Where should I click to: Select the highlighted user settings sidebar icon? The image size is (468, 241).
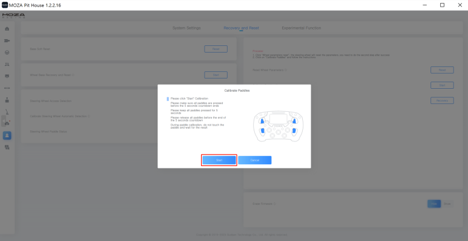point(7,135)
